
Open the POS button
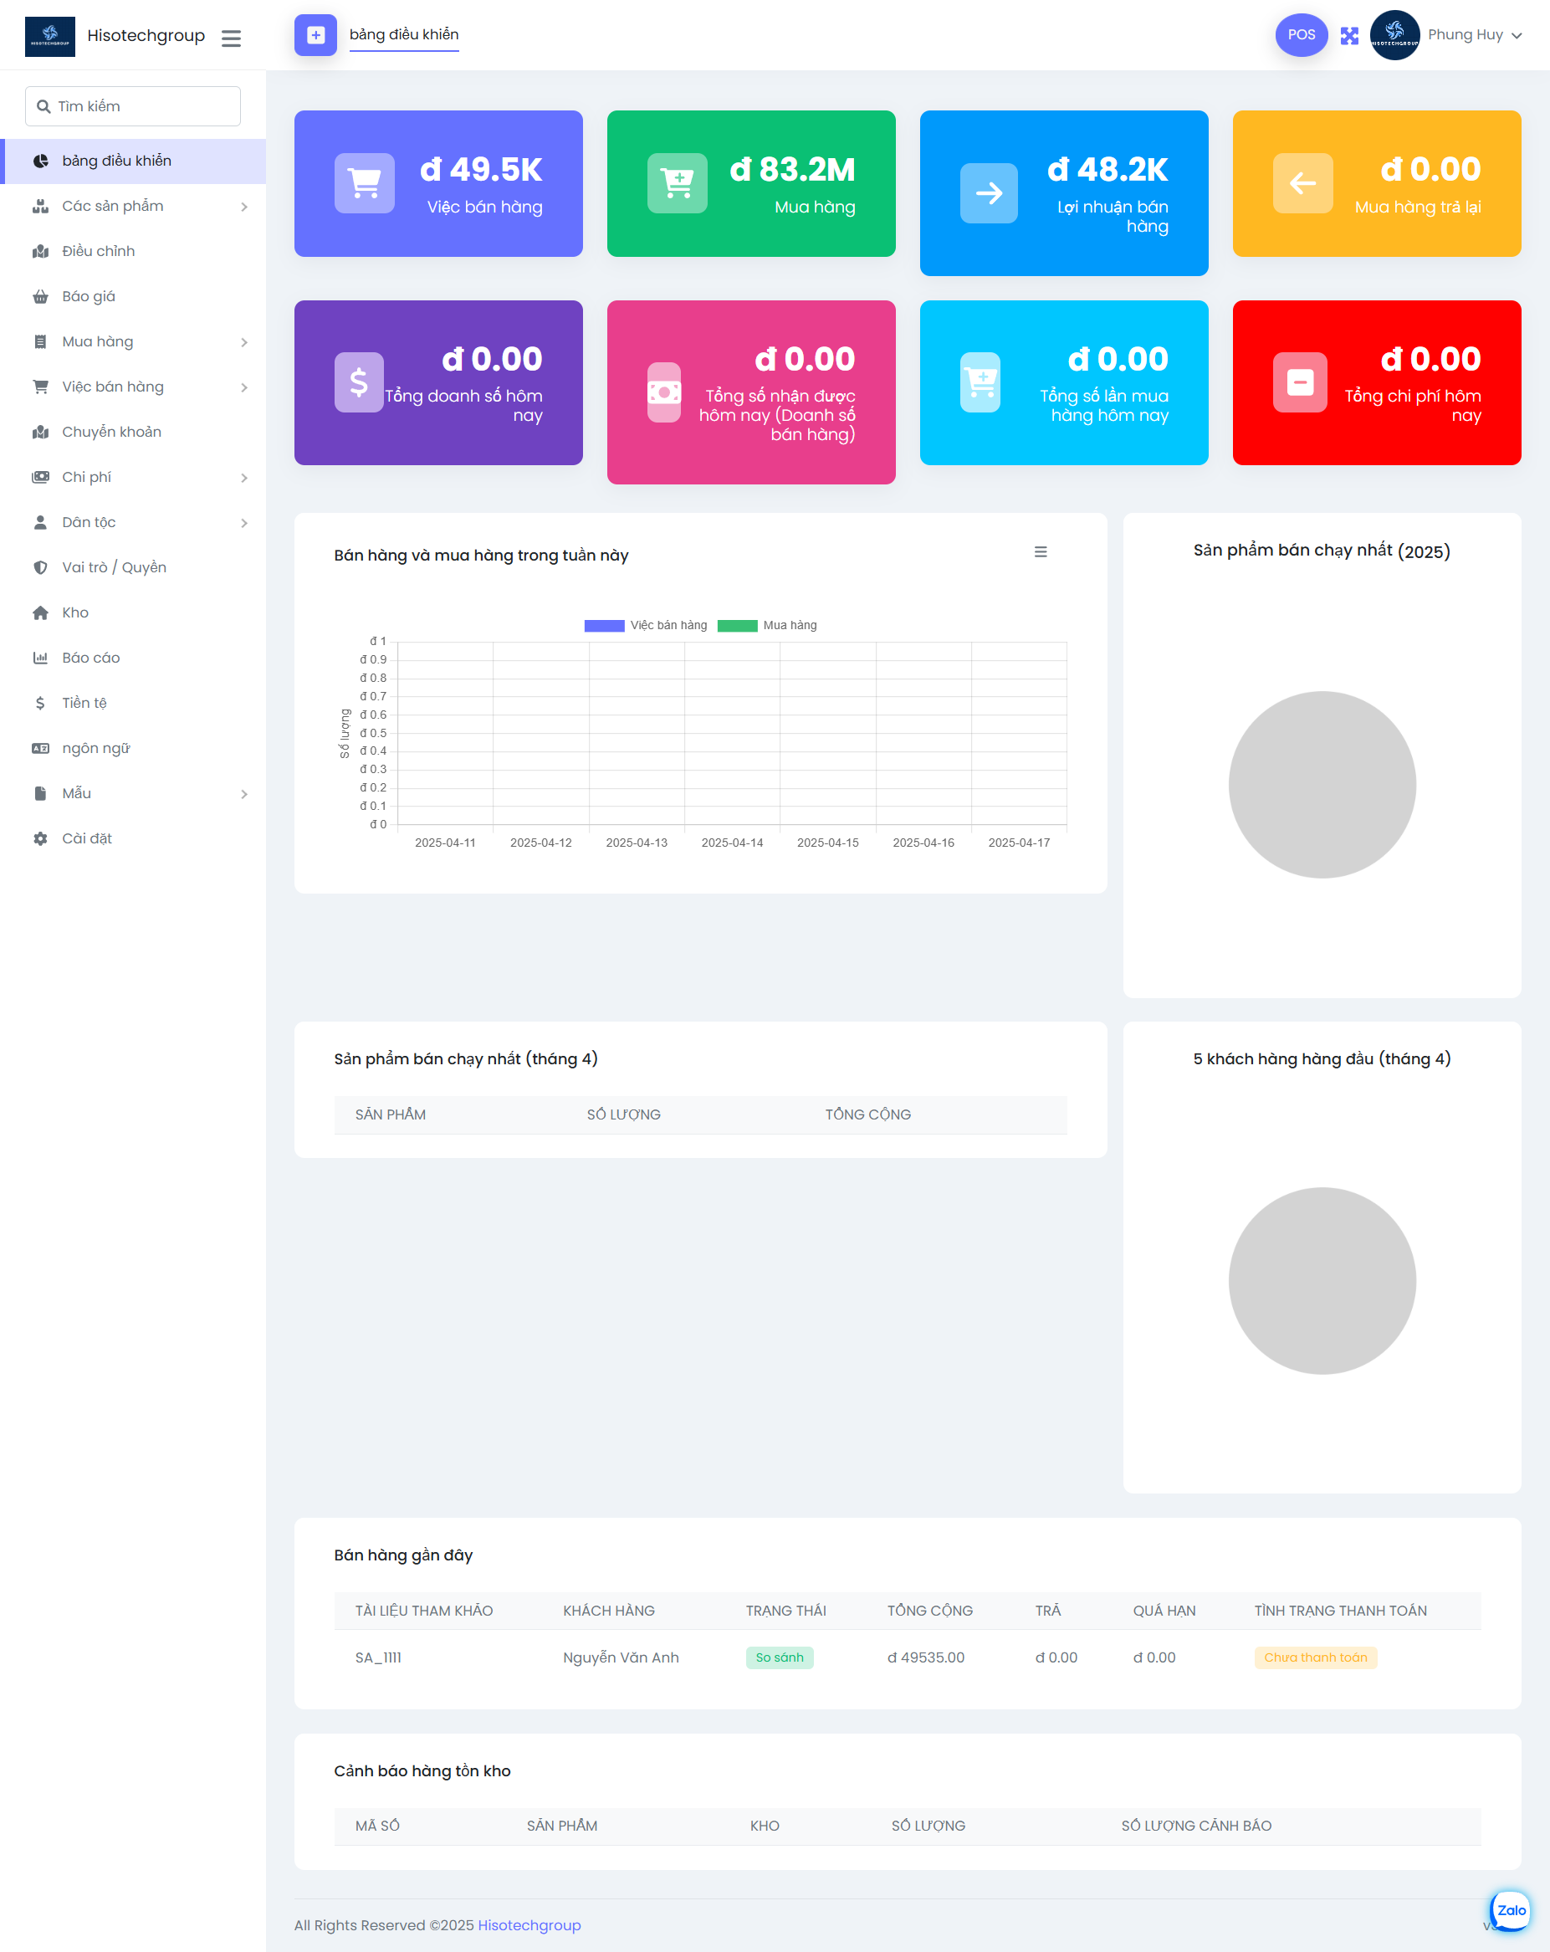click(x=1301, y=35)
